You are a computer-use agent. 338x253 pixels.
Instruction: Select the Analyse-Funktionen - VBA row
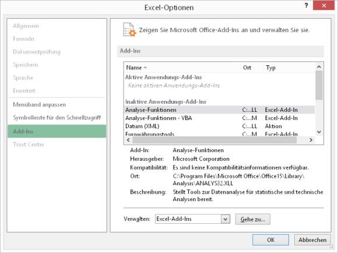click(220, 118)
